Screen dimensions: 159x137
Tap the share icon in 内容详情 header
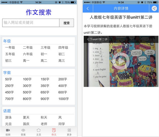pos(154,8)
